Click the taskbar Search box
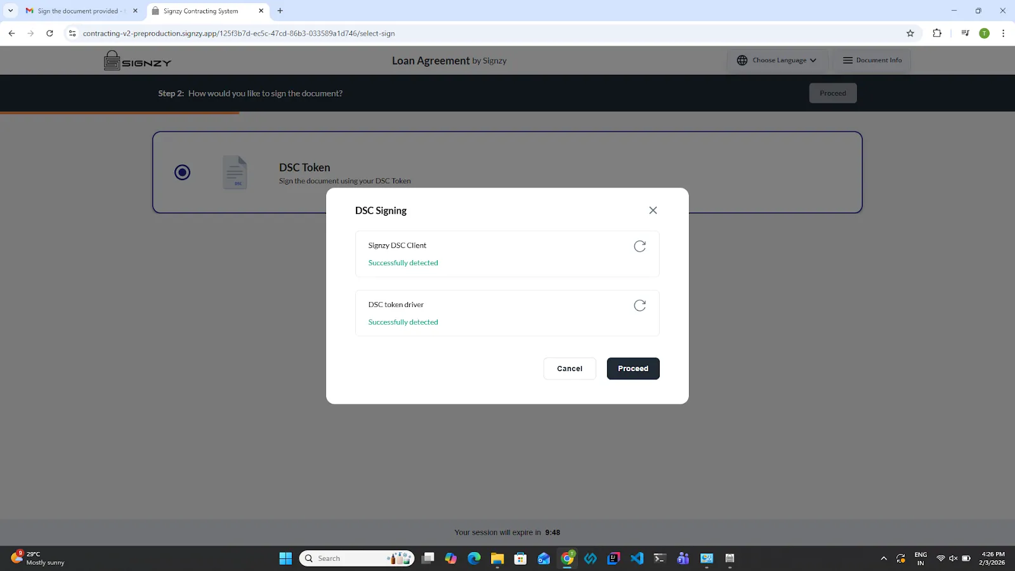 pos(357,558)
